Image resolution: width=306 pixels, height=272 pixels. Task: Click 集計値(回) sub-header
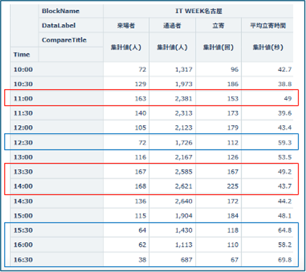pos(218,47)
